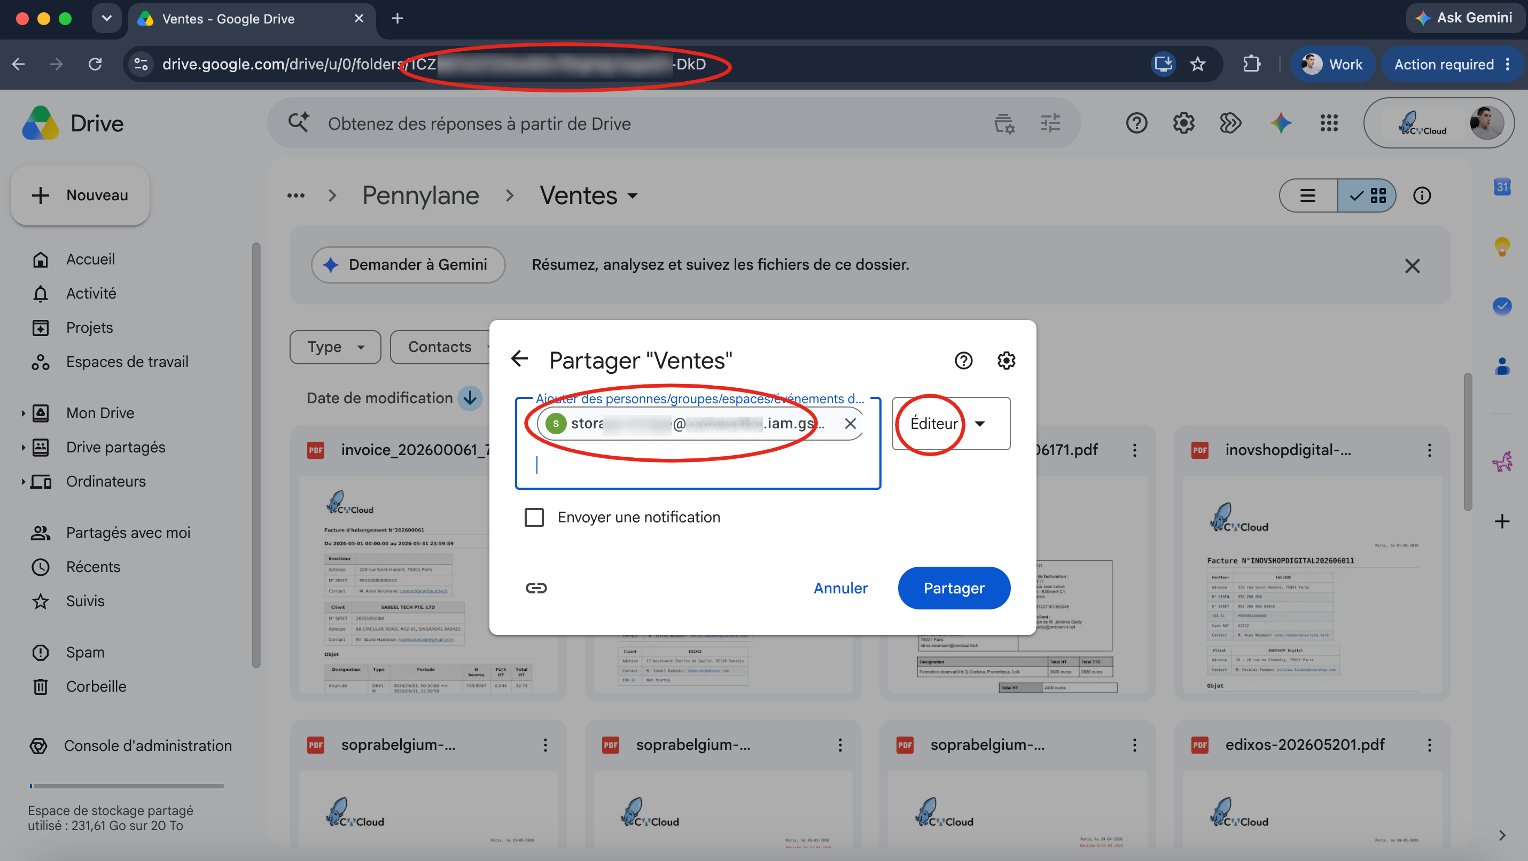The height and width of the screenshot is (861, 1528).
Task: Reverse sort direction arrow for Date de modification
Action: 470,398
